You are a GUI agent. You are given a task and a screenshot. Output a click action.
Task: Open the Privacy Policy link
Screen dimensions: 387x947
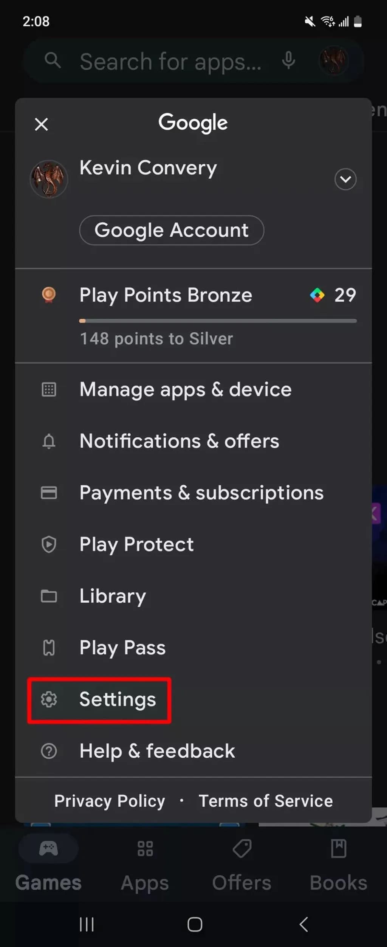[110, 801]
